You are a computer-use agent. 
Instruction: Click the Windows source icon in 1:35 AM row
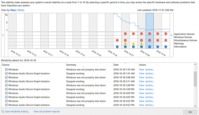pyautogui.click(x=6, y=69)
